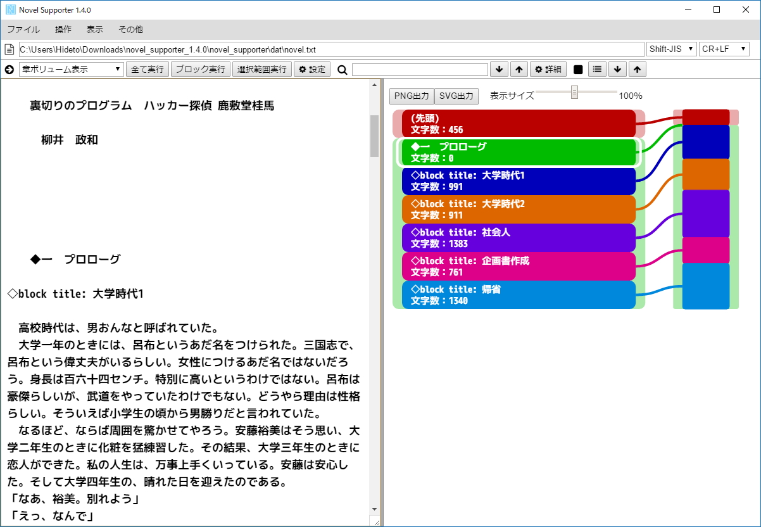
Task: Open the その他 menu
Action: (130, 29)
